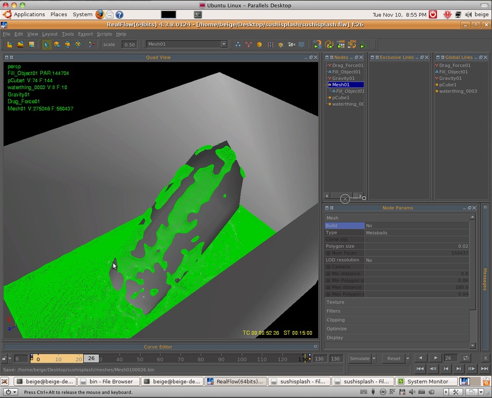The width and height of the screenshot is (492, 398).
Task: Click the Simulate button
Action: click(359, 358)
